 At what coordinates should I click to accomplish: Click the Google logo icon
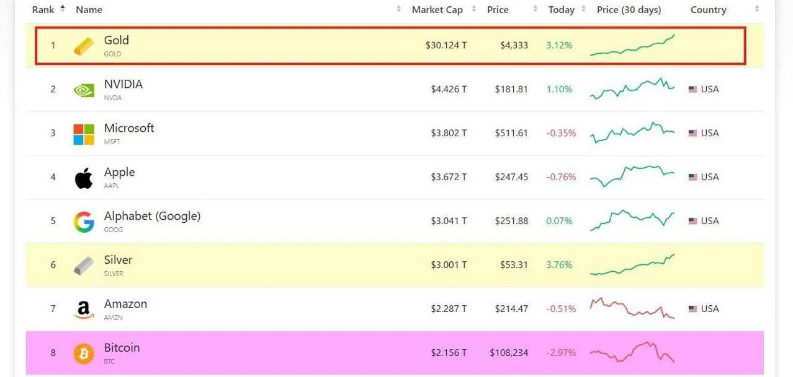84,222
